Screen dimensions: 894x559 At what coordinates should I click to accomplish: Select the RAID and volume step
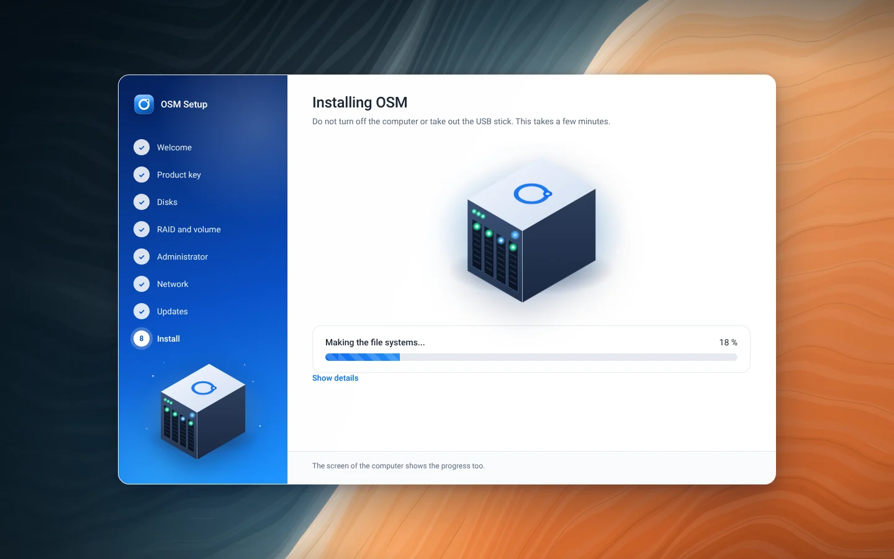[x=189, y=229]
